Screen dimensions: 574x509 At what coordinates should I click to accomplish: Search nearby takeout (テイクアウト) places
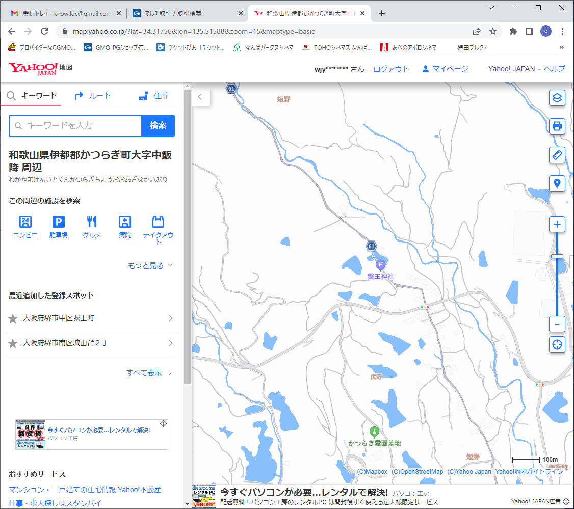(158, 229)
